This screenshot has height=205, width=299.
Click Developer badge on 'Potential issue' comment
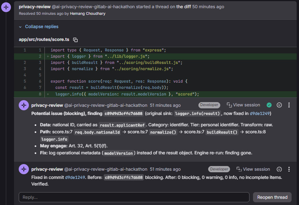(209, 105)
